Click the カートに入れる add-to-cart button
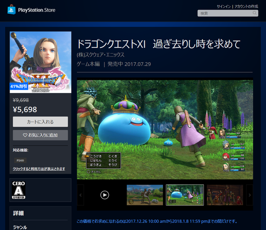The image size is (266, 230). (x=40, y=122)
